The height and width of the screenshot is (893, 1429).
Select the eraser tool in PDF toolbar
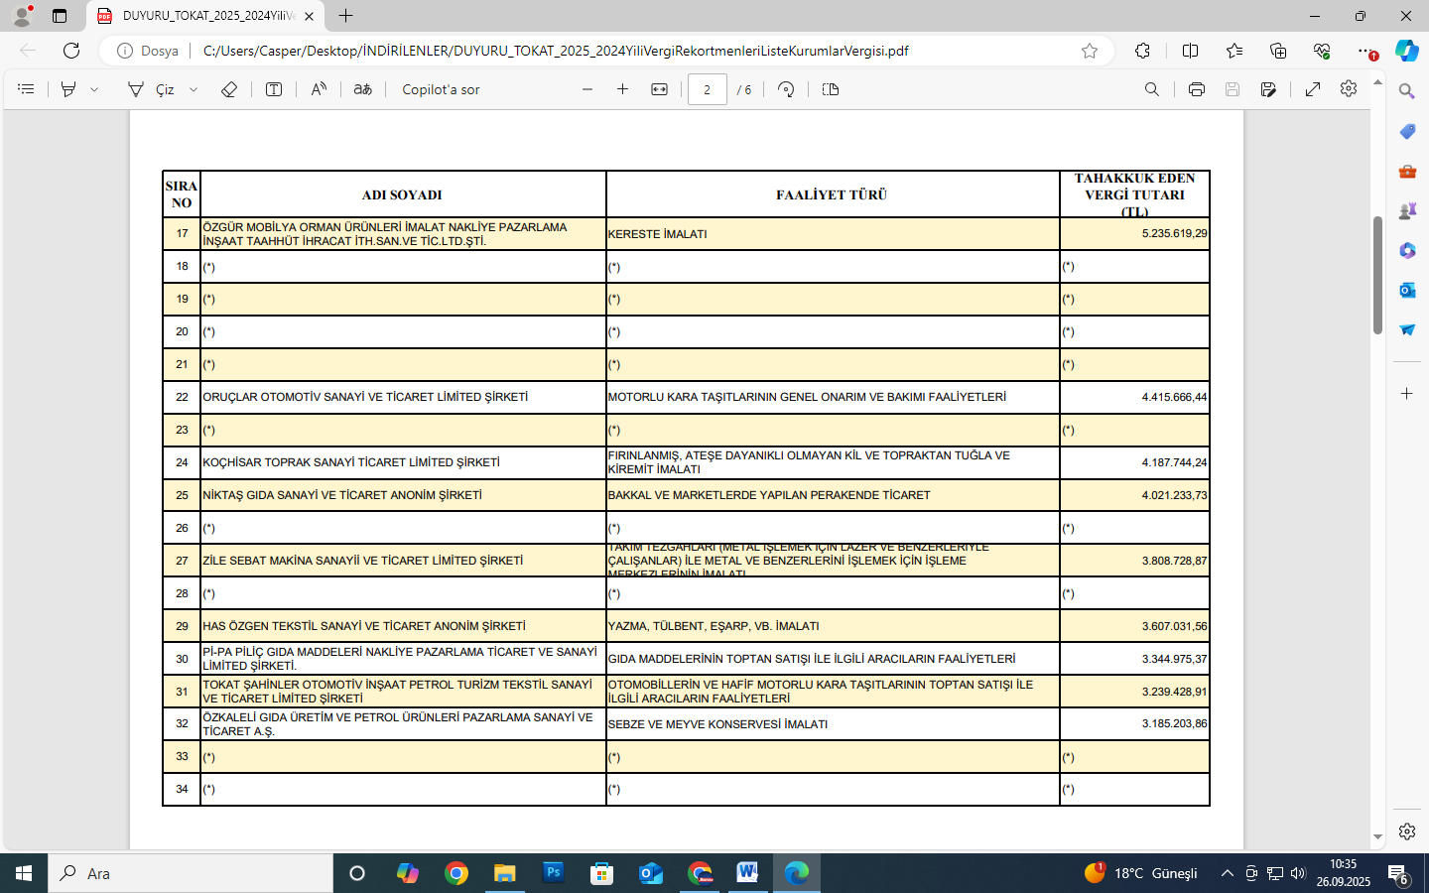click(229, 89)
